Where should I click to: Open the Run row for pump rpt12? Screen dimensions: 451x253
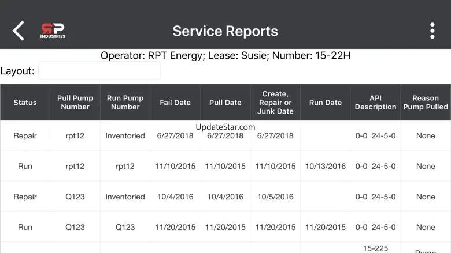25,167
